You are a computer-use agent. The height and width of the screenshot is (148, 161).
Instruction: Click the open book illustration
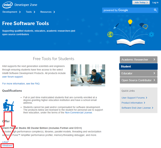pyautogui.click(x=131, y=43)
